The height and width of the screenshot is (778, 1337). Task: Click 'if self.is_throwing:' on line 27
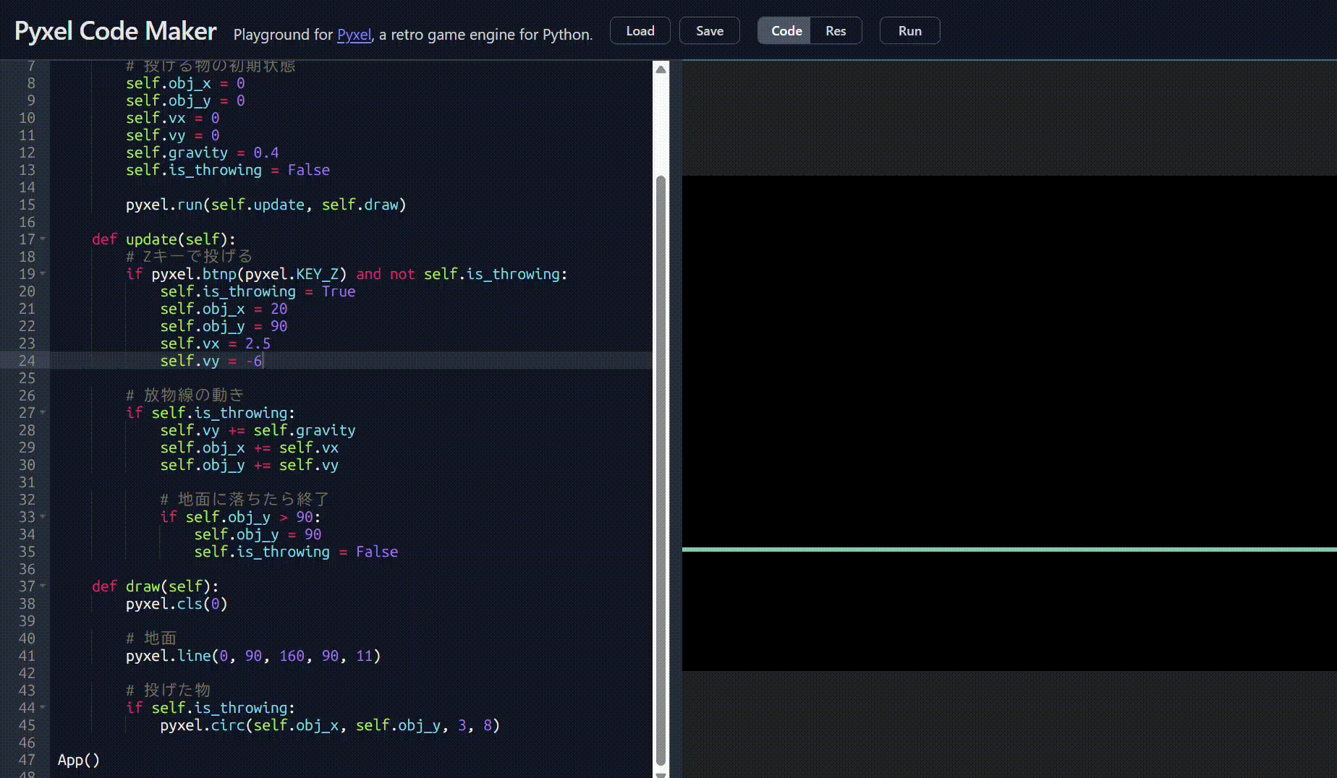pyautogui.click(x=211, y=413)
